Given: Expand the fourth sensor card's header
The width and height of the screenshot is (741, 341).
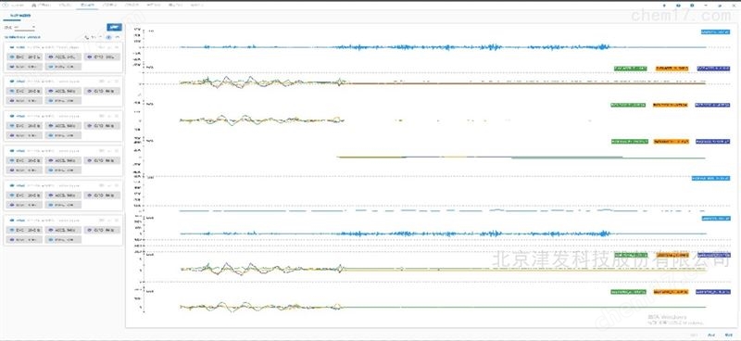Looking at the screenshot, I should coord(63,151).
